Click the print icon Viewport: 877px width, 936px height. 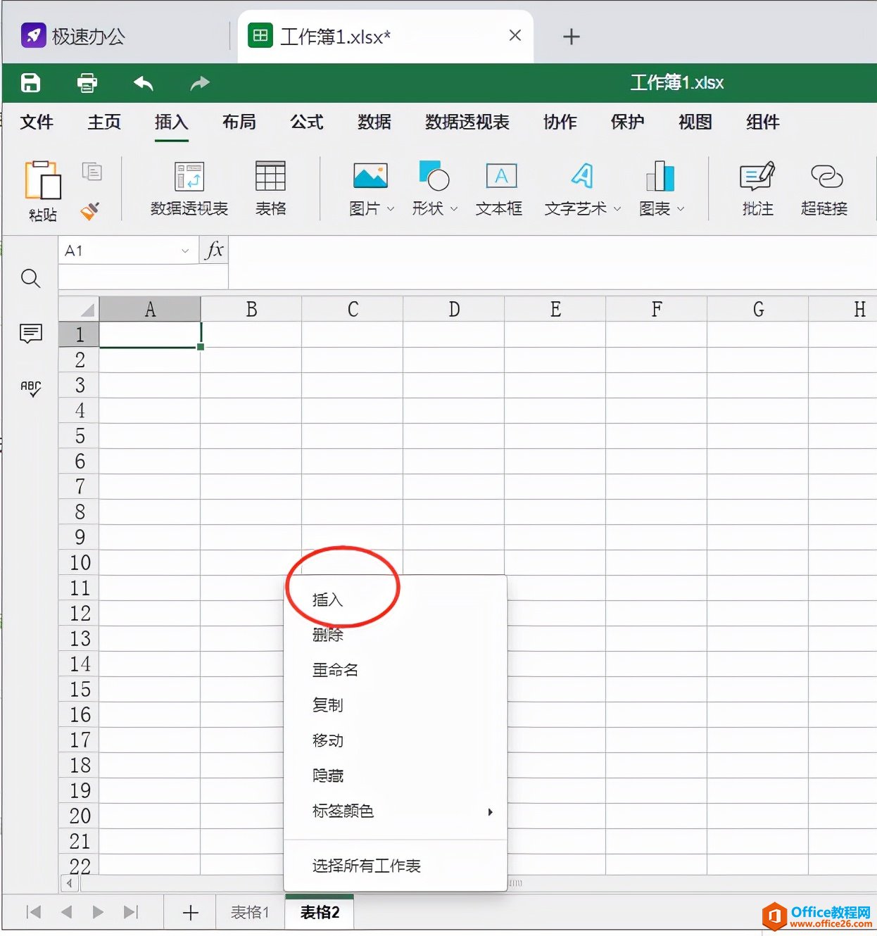pos(87,83)
